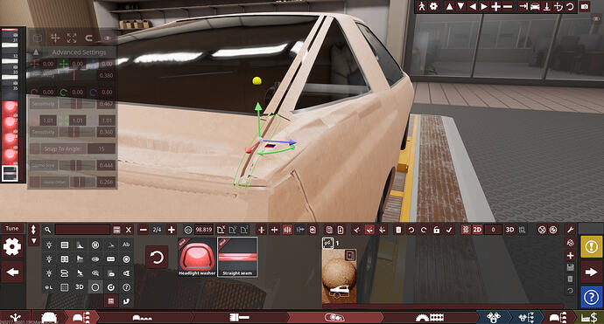
Task: Open camera settings gear in top toolbar
Action: coord(433,6)
